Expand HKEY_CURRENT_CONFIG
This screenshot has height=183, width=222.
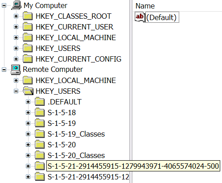coord(16,59)
